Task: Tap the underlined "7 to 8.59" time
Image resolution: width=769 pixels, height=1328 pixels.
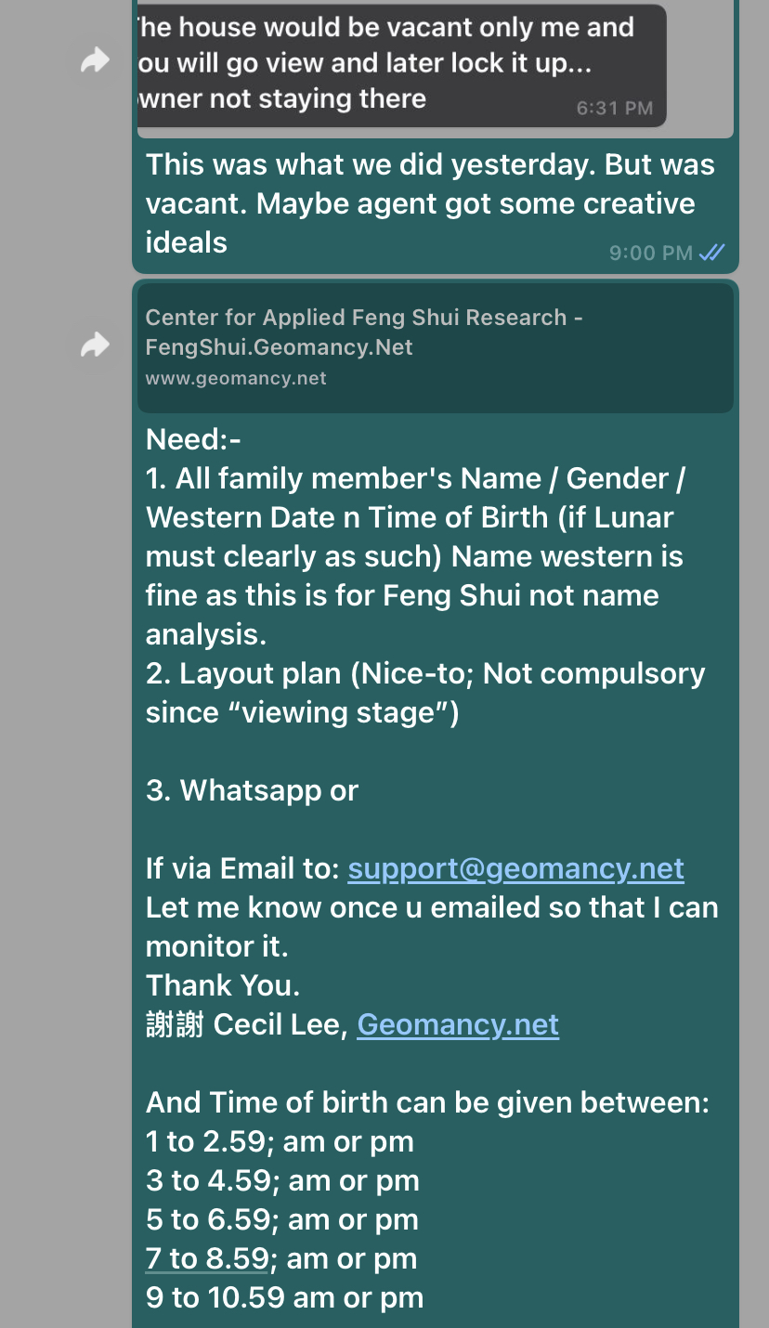Action: click(x=207, y=1258)
